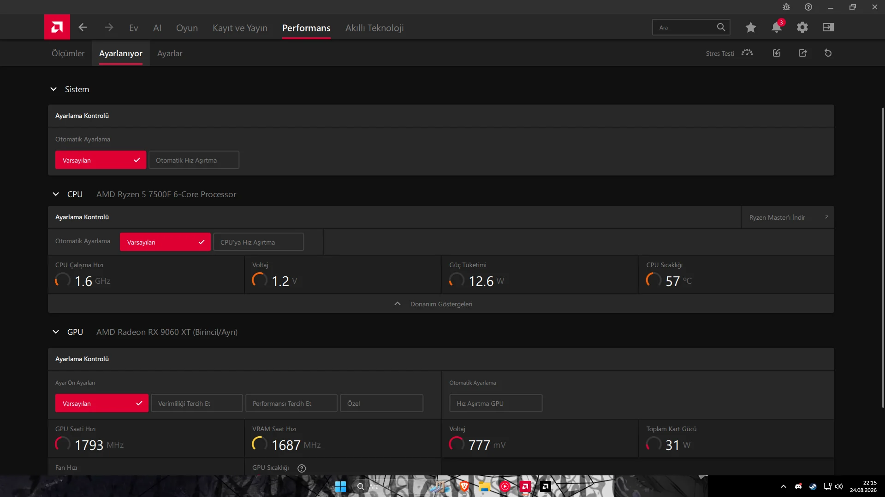Click the vertical scrollbar on the right

point(883,258)
